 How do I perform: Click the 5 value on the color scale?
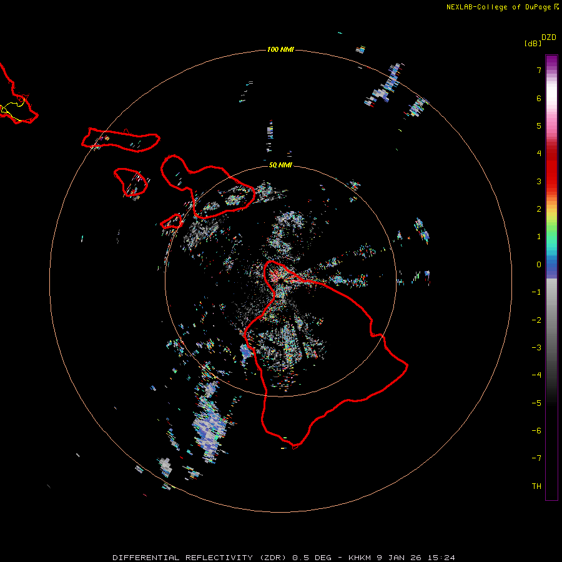pos(539,126)
